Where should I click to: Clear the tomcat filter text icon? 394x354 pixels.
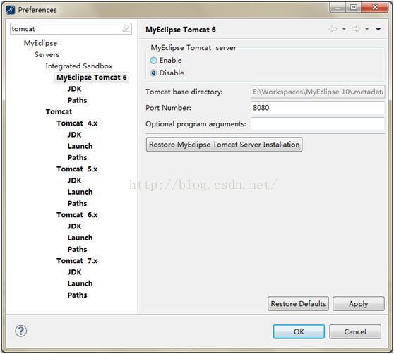tap(126, 28)
